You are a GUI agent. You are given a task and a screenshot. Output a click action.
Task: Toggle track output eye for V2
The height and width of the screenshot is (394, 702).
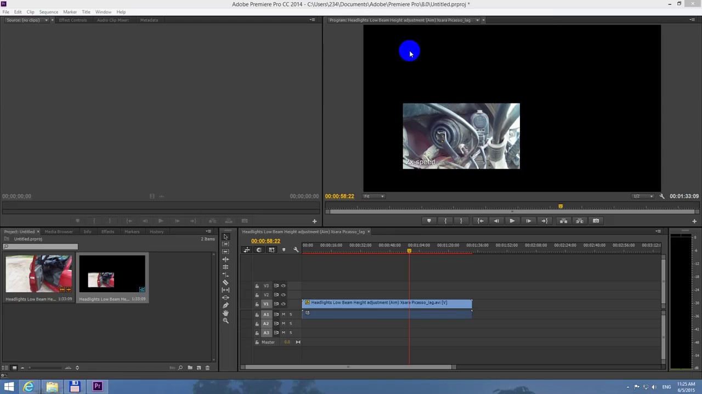284,295
